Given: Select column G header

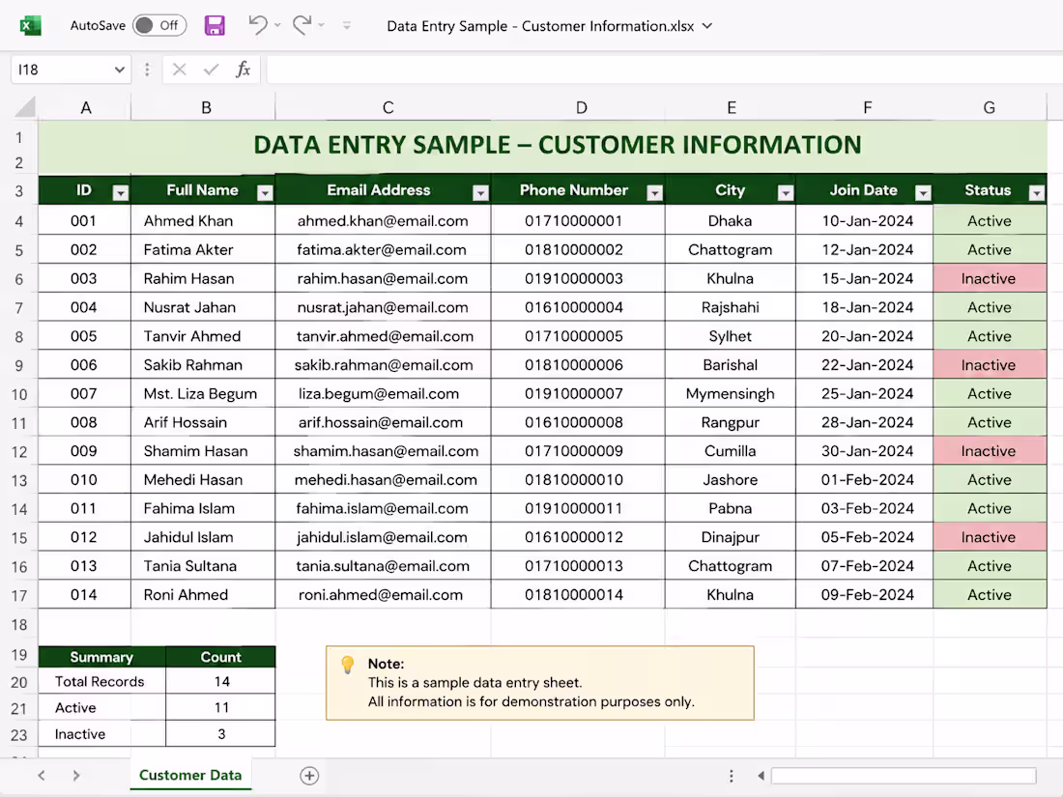Looking at the screenshot, I should pos(990,107).
